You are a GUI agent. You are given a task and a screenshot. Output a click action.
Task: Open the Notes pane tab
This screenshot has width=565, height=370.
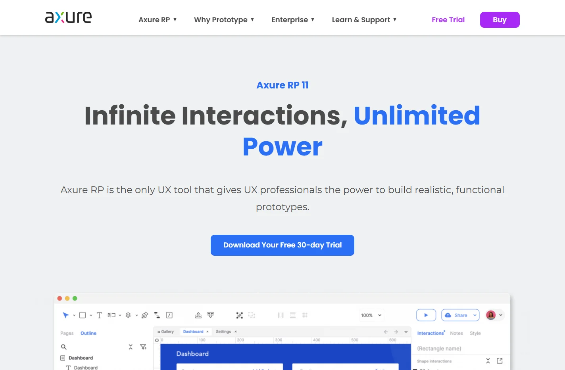pyautogui.click(x=456, y=333)
